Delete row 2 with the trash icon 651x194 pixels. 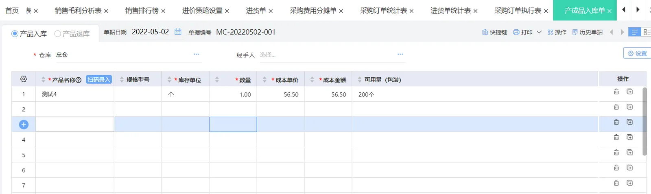(x=616, y=107)
